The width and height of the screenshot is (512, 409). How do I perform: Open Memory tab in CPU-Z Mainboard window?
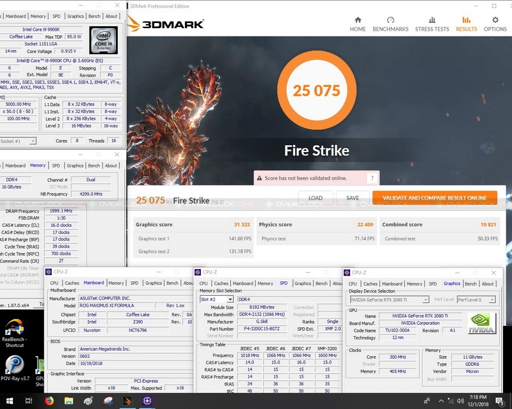pyautogui.click(x=116, y=283)
